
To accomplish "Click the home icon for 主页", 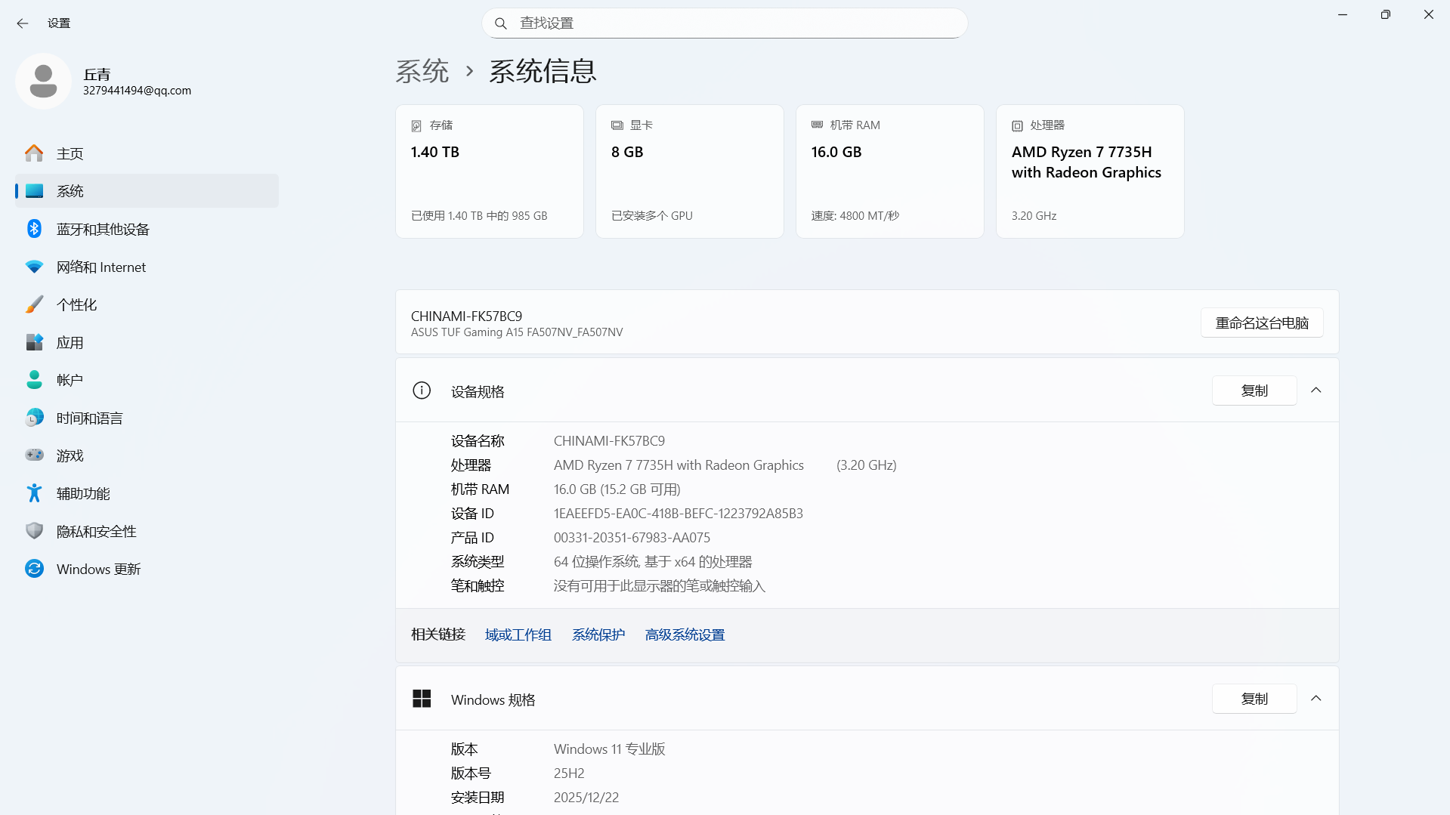I will 34,153.
